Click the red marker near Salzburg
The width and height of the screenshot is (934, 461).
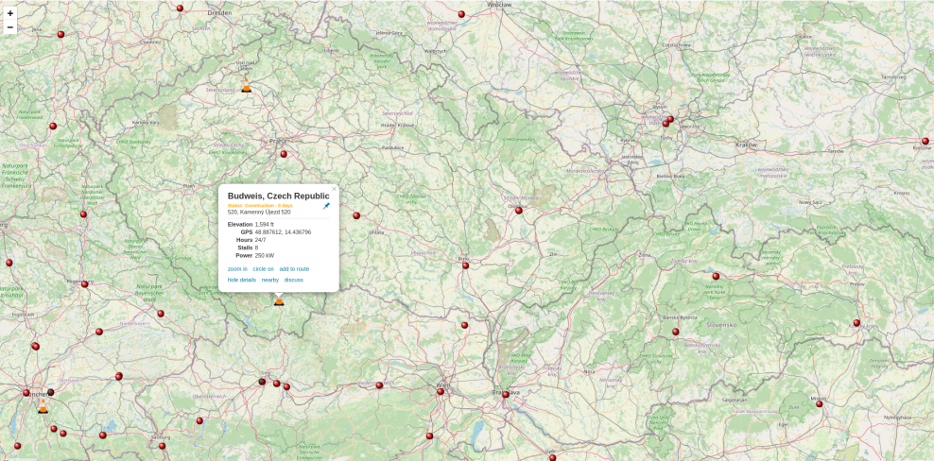(x=162, y=446)
